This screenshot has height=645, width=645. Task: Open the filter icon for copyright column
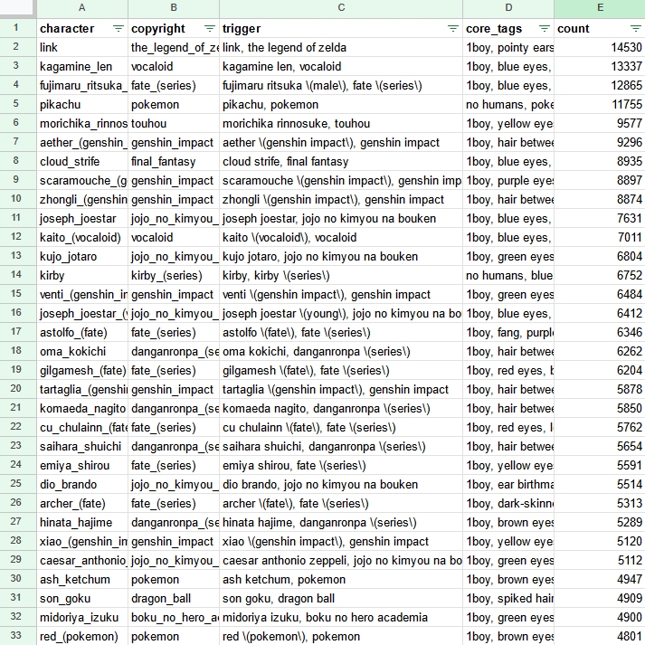point(209,29)
